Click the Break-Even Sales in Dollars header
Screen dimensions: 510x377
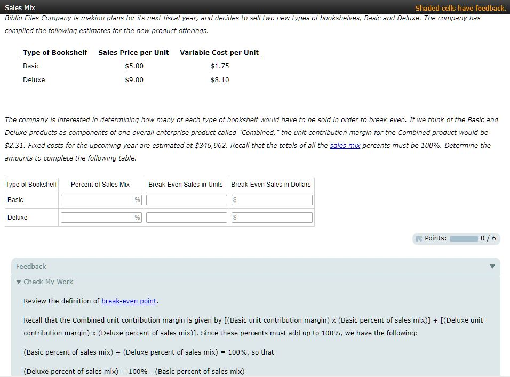(x=271, y=185)
